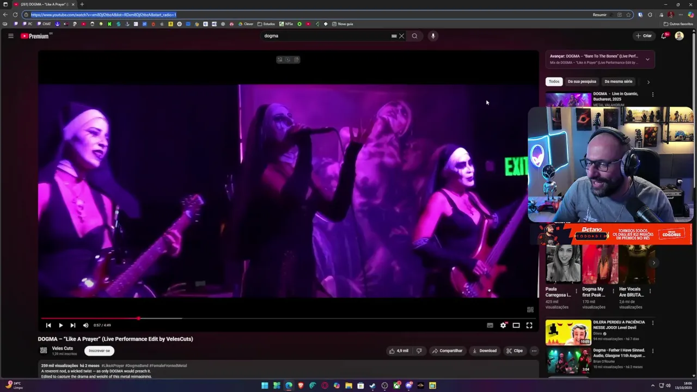The image size is (697, 392).
Task: Click the 'dogma' search input field
Action: (327, 36)
